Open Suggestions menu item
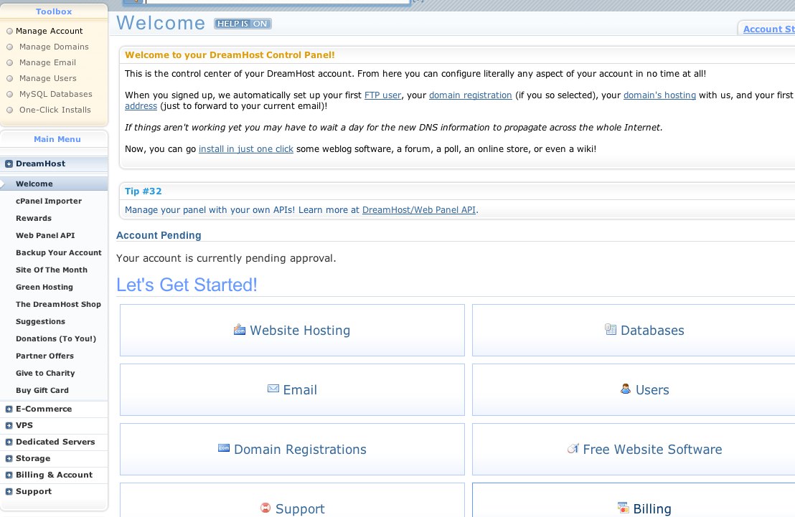The image size is (795, 517). (x=40, y=321)
